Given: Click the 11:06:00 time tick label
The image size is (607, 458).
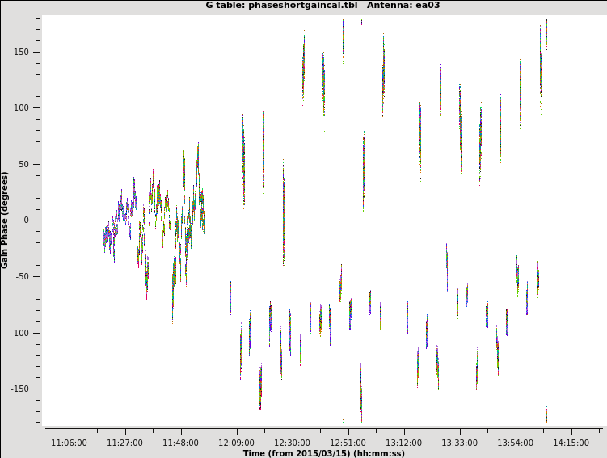Looking at the screenshot, I should (x=70, y=443).
